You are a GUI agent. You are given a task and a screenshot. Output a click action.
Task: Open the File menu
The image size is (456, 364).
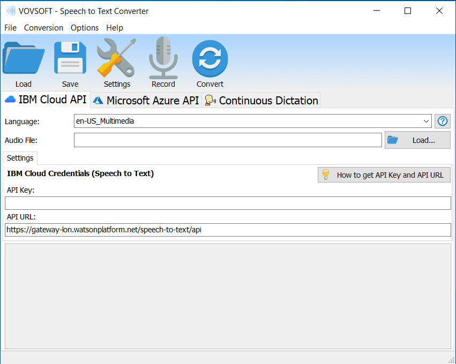(x=11, y=28)
